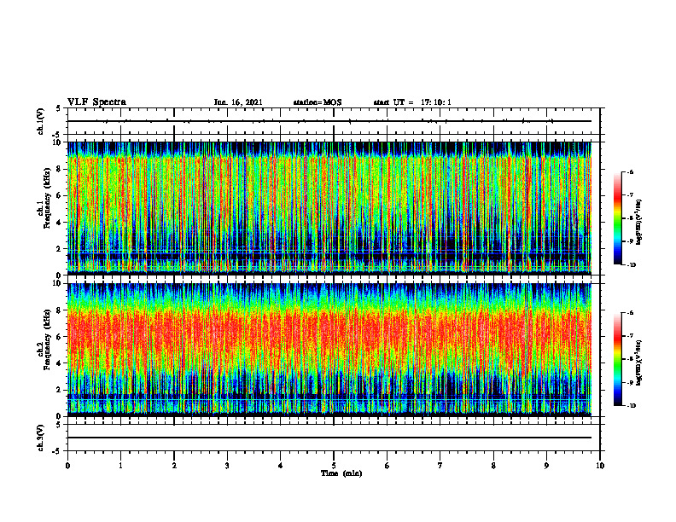Click the "ch.1(V)" waveform axis label
The height and width of the screenshot is (522, 676).
[41, 121]
